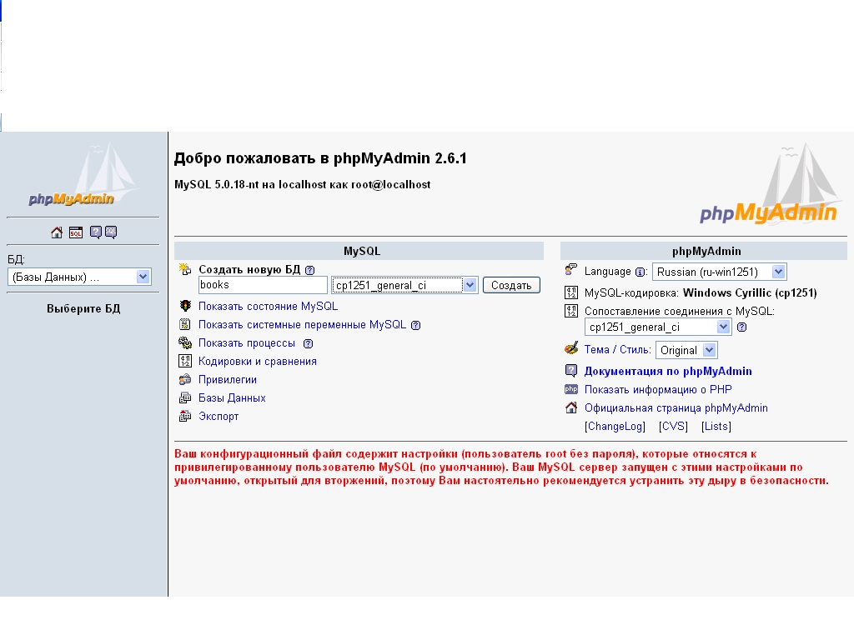Open the Экспорт link

coord(219,417)
